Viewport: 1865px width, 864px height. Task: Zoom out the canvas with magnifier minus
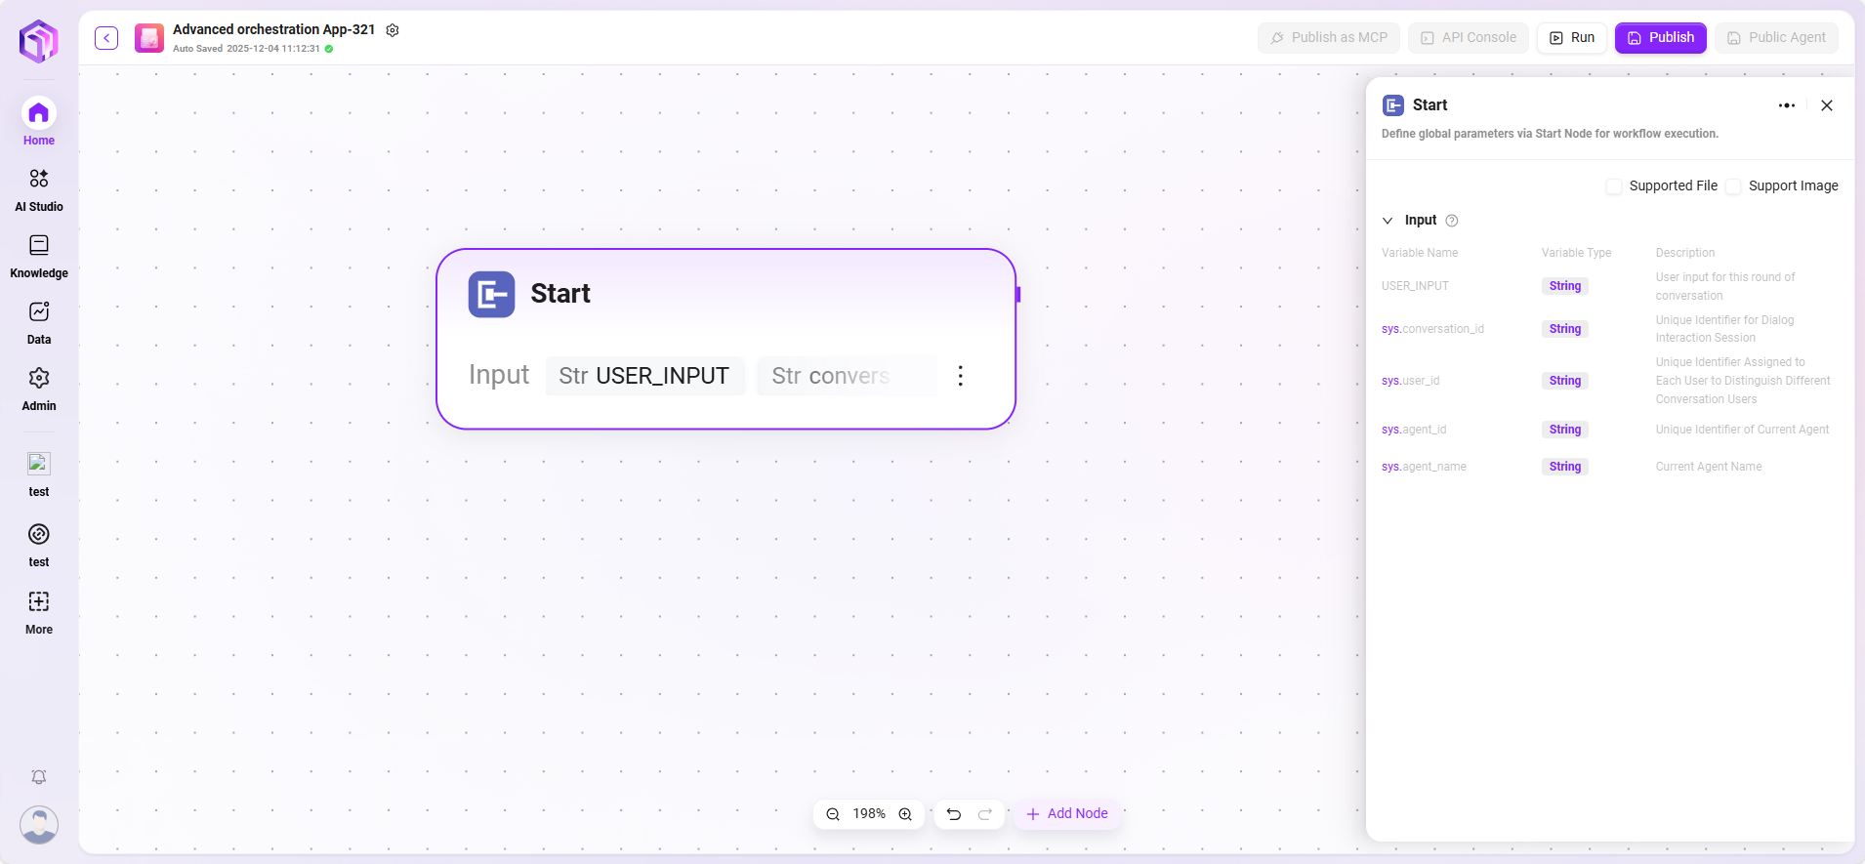point(833,814)
